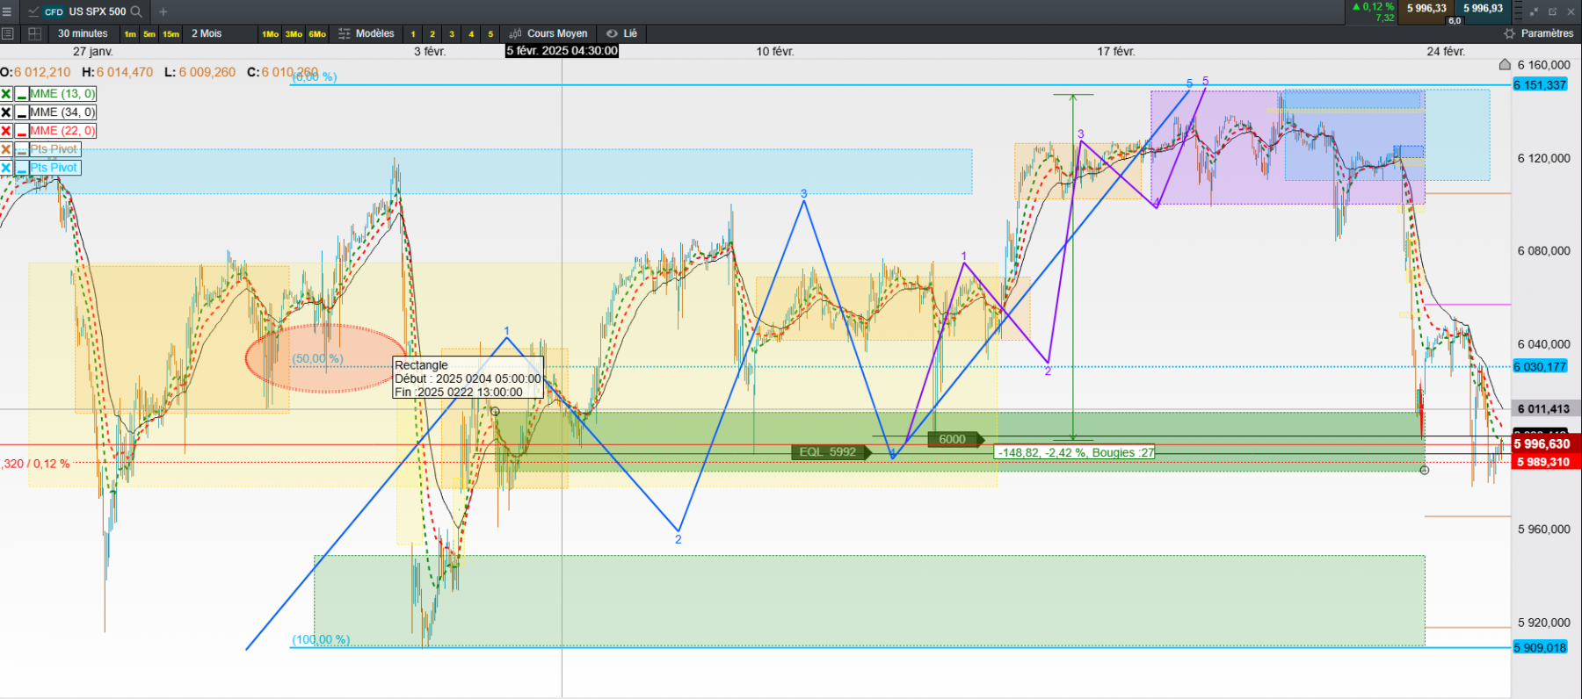Image resolution: width=1582 pixels, height=699 pixels.
Task: Switch to 15m timeframe shortcut
Action: coord(171,34)
